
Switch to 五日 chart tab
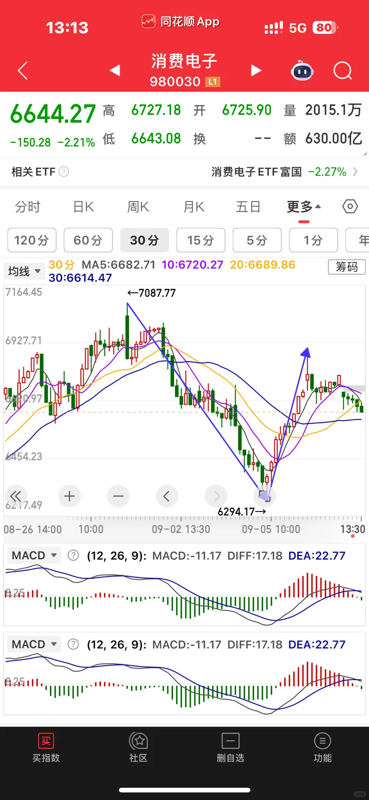248,207
